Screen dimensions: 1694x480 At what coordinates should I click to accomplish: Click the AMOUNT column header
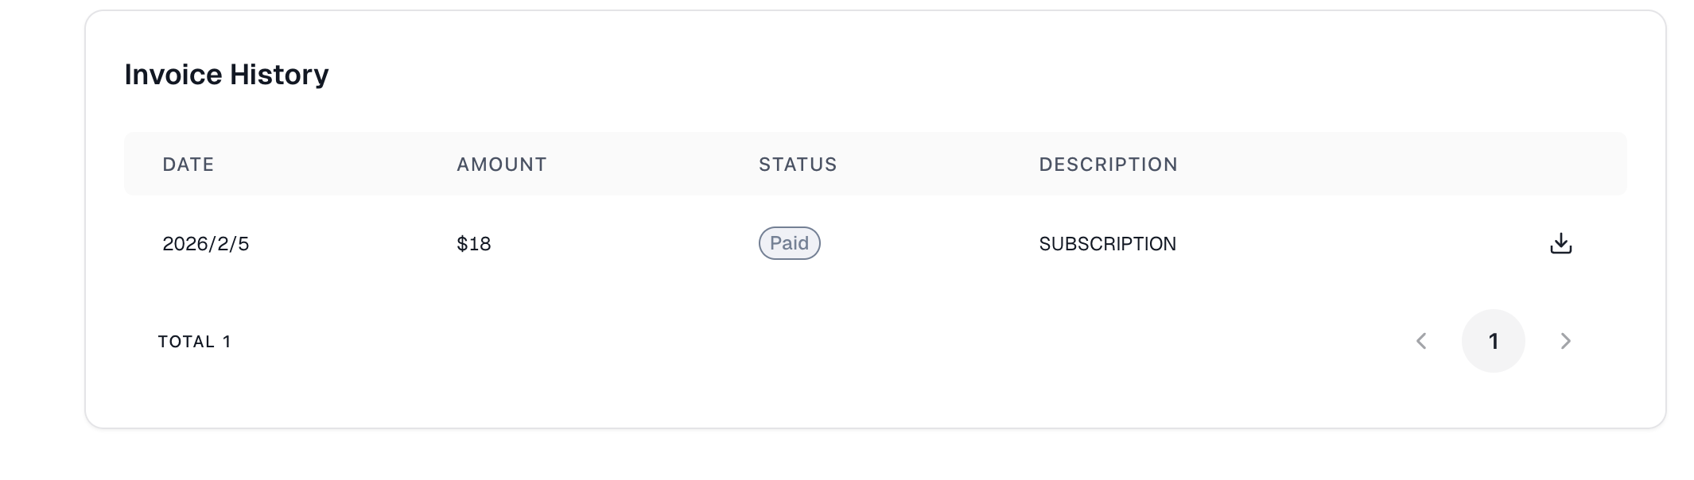[x=501, y=165]
